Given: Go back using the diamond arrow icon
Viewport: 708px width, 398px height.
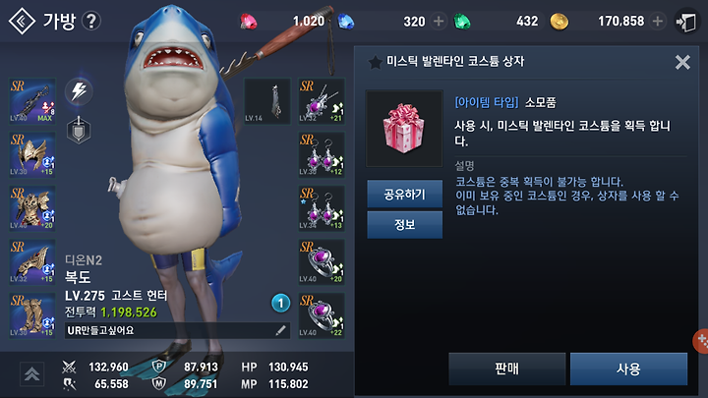Looking at the screenshot, I should (22, 21).
